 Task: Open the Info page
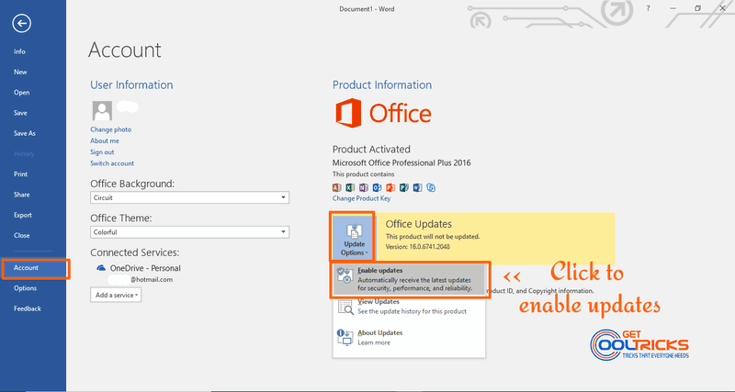19,51
